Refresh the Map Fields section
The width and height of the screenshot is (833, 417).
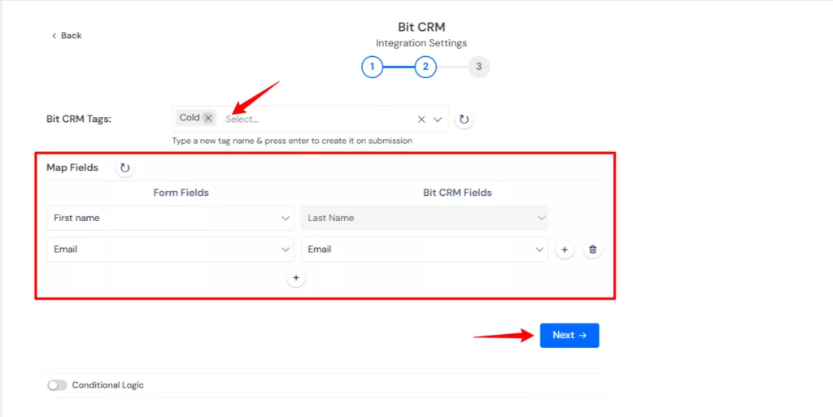[124, 168]
